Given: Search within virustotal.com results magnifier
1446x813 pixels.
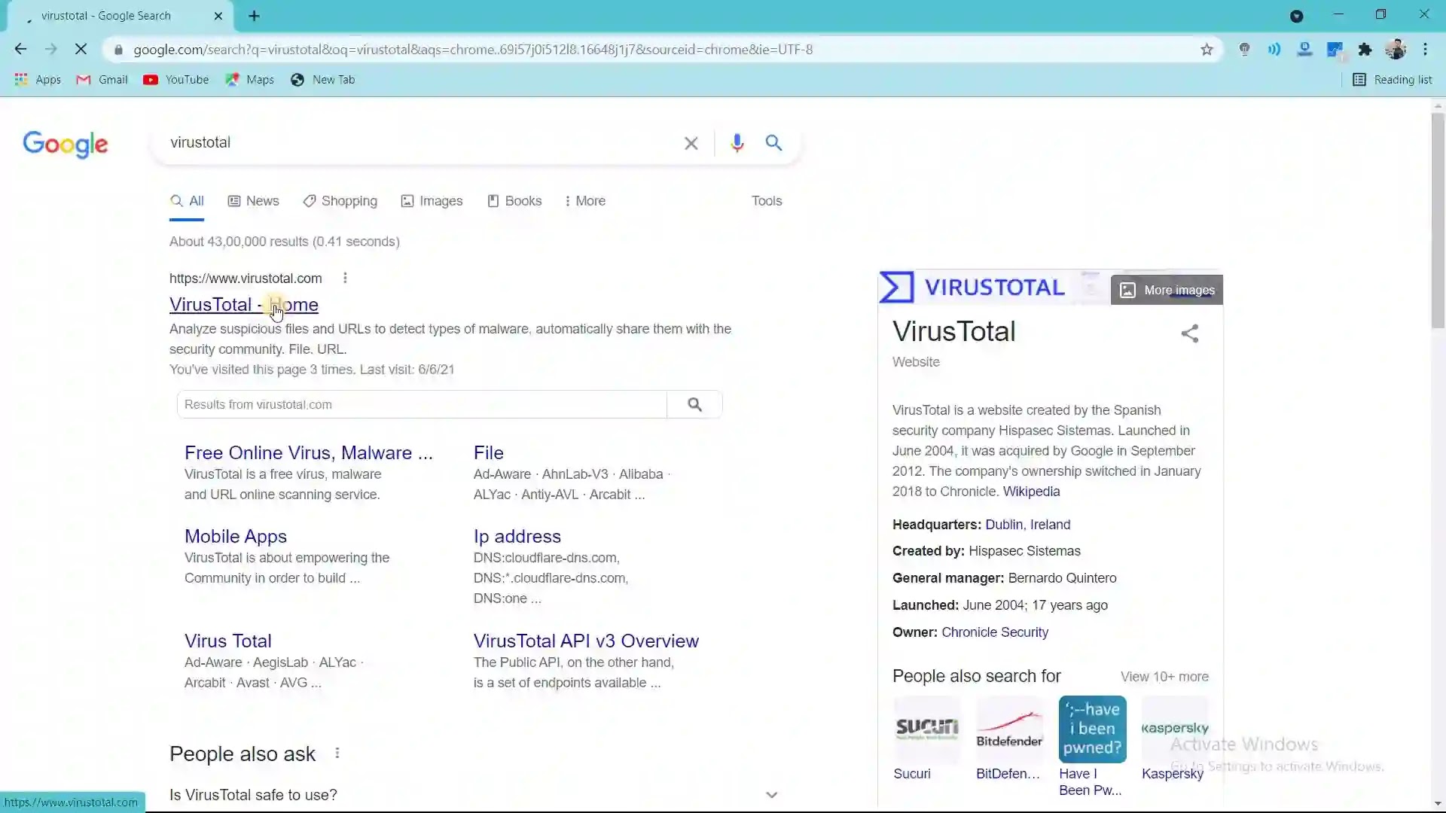Looking at the screenshot, I should (x=694, y=405).
